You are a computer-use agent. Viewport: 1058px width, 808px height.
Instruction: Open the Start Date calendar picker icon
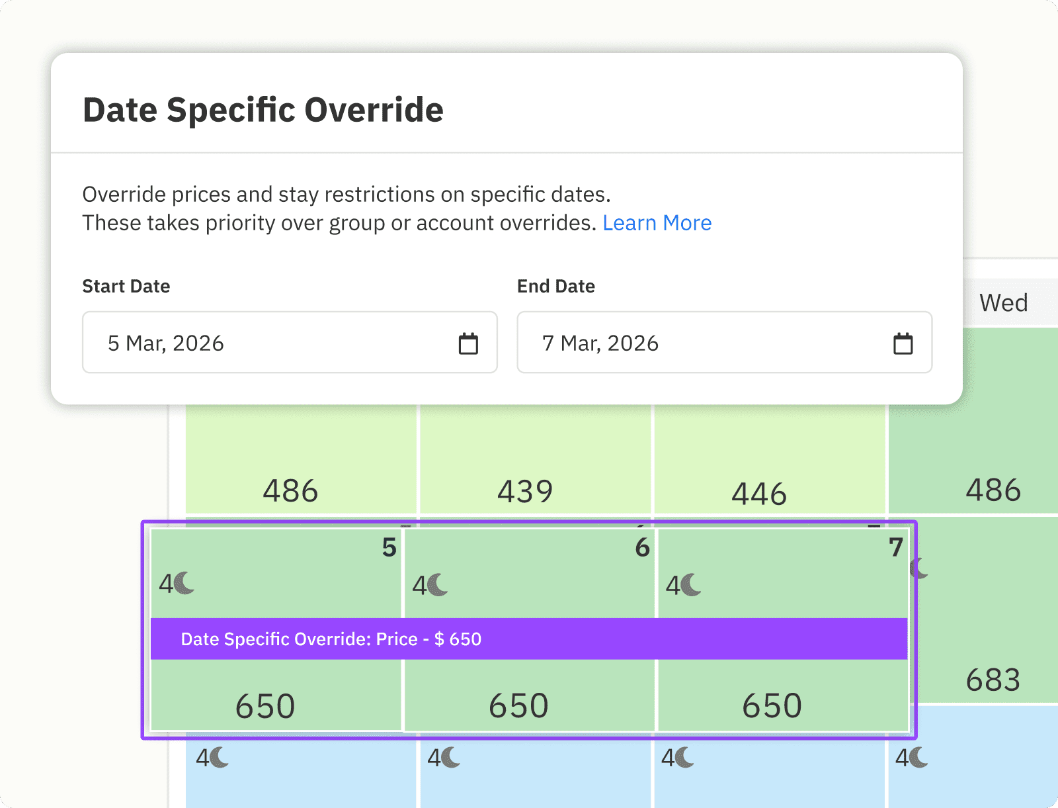[x=468, y=343]
